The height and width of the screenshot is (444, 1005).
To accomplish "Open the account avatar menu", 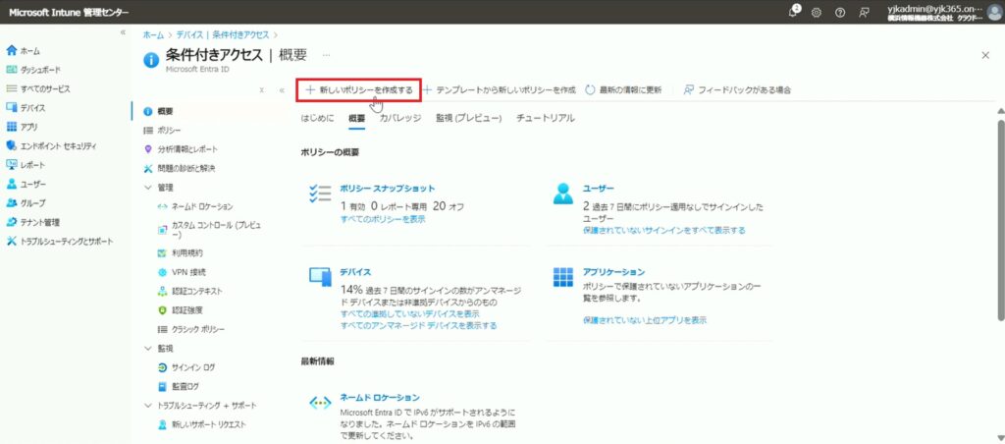I will 994,12.
